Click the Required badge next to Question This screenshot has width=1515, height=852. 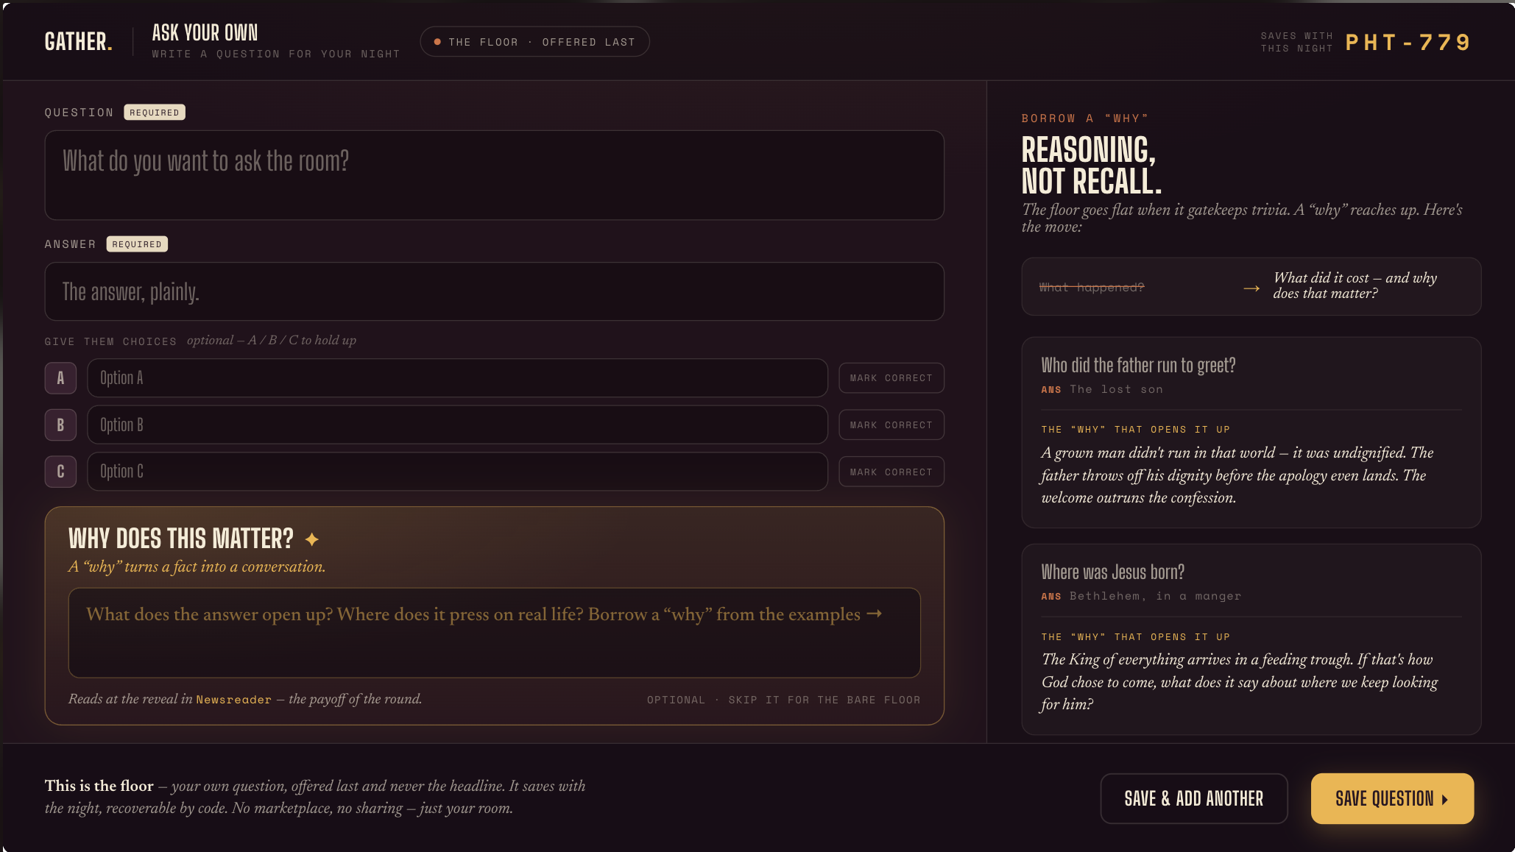click(155, 113)
